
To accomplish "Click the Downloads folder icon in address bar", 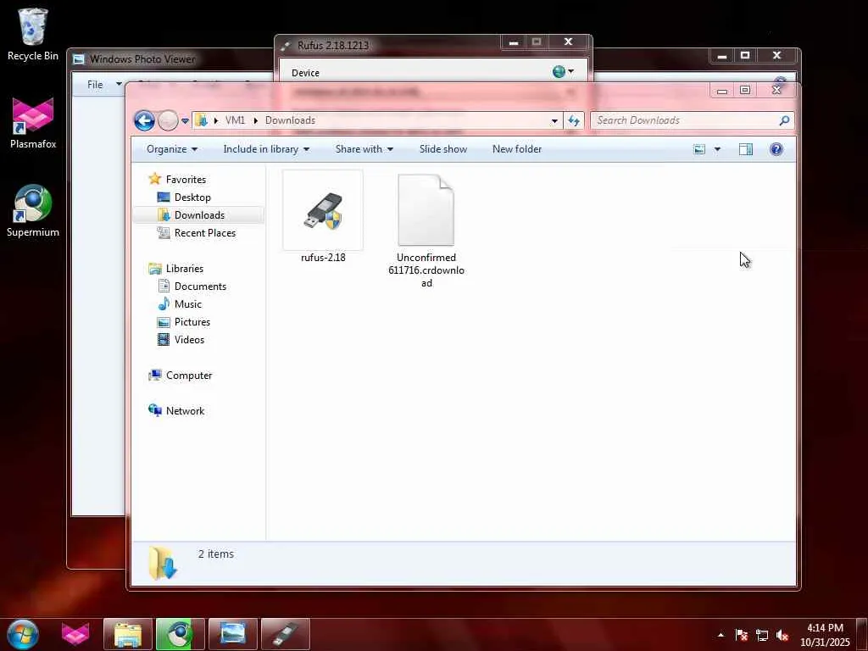I will [202, 120].
